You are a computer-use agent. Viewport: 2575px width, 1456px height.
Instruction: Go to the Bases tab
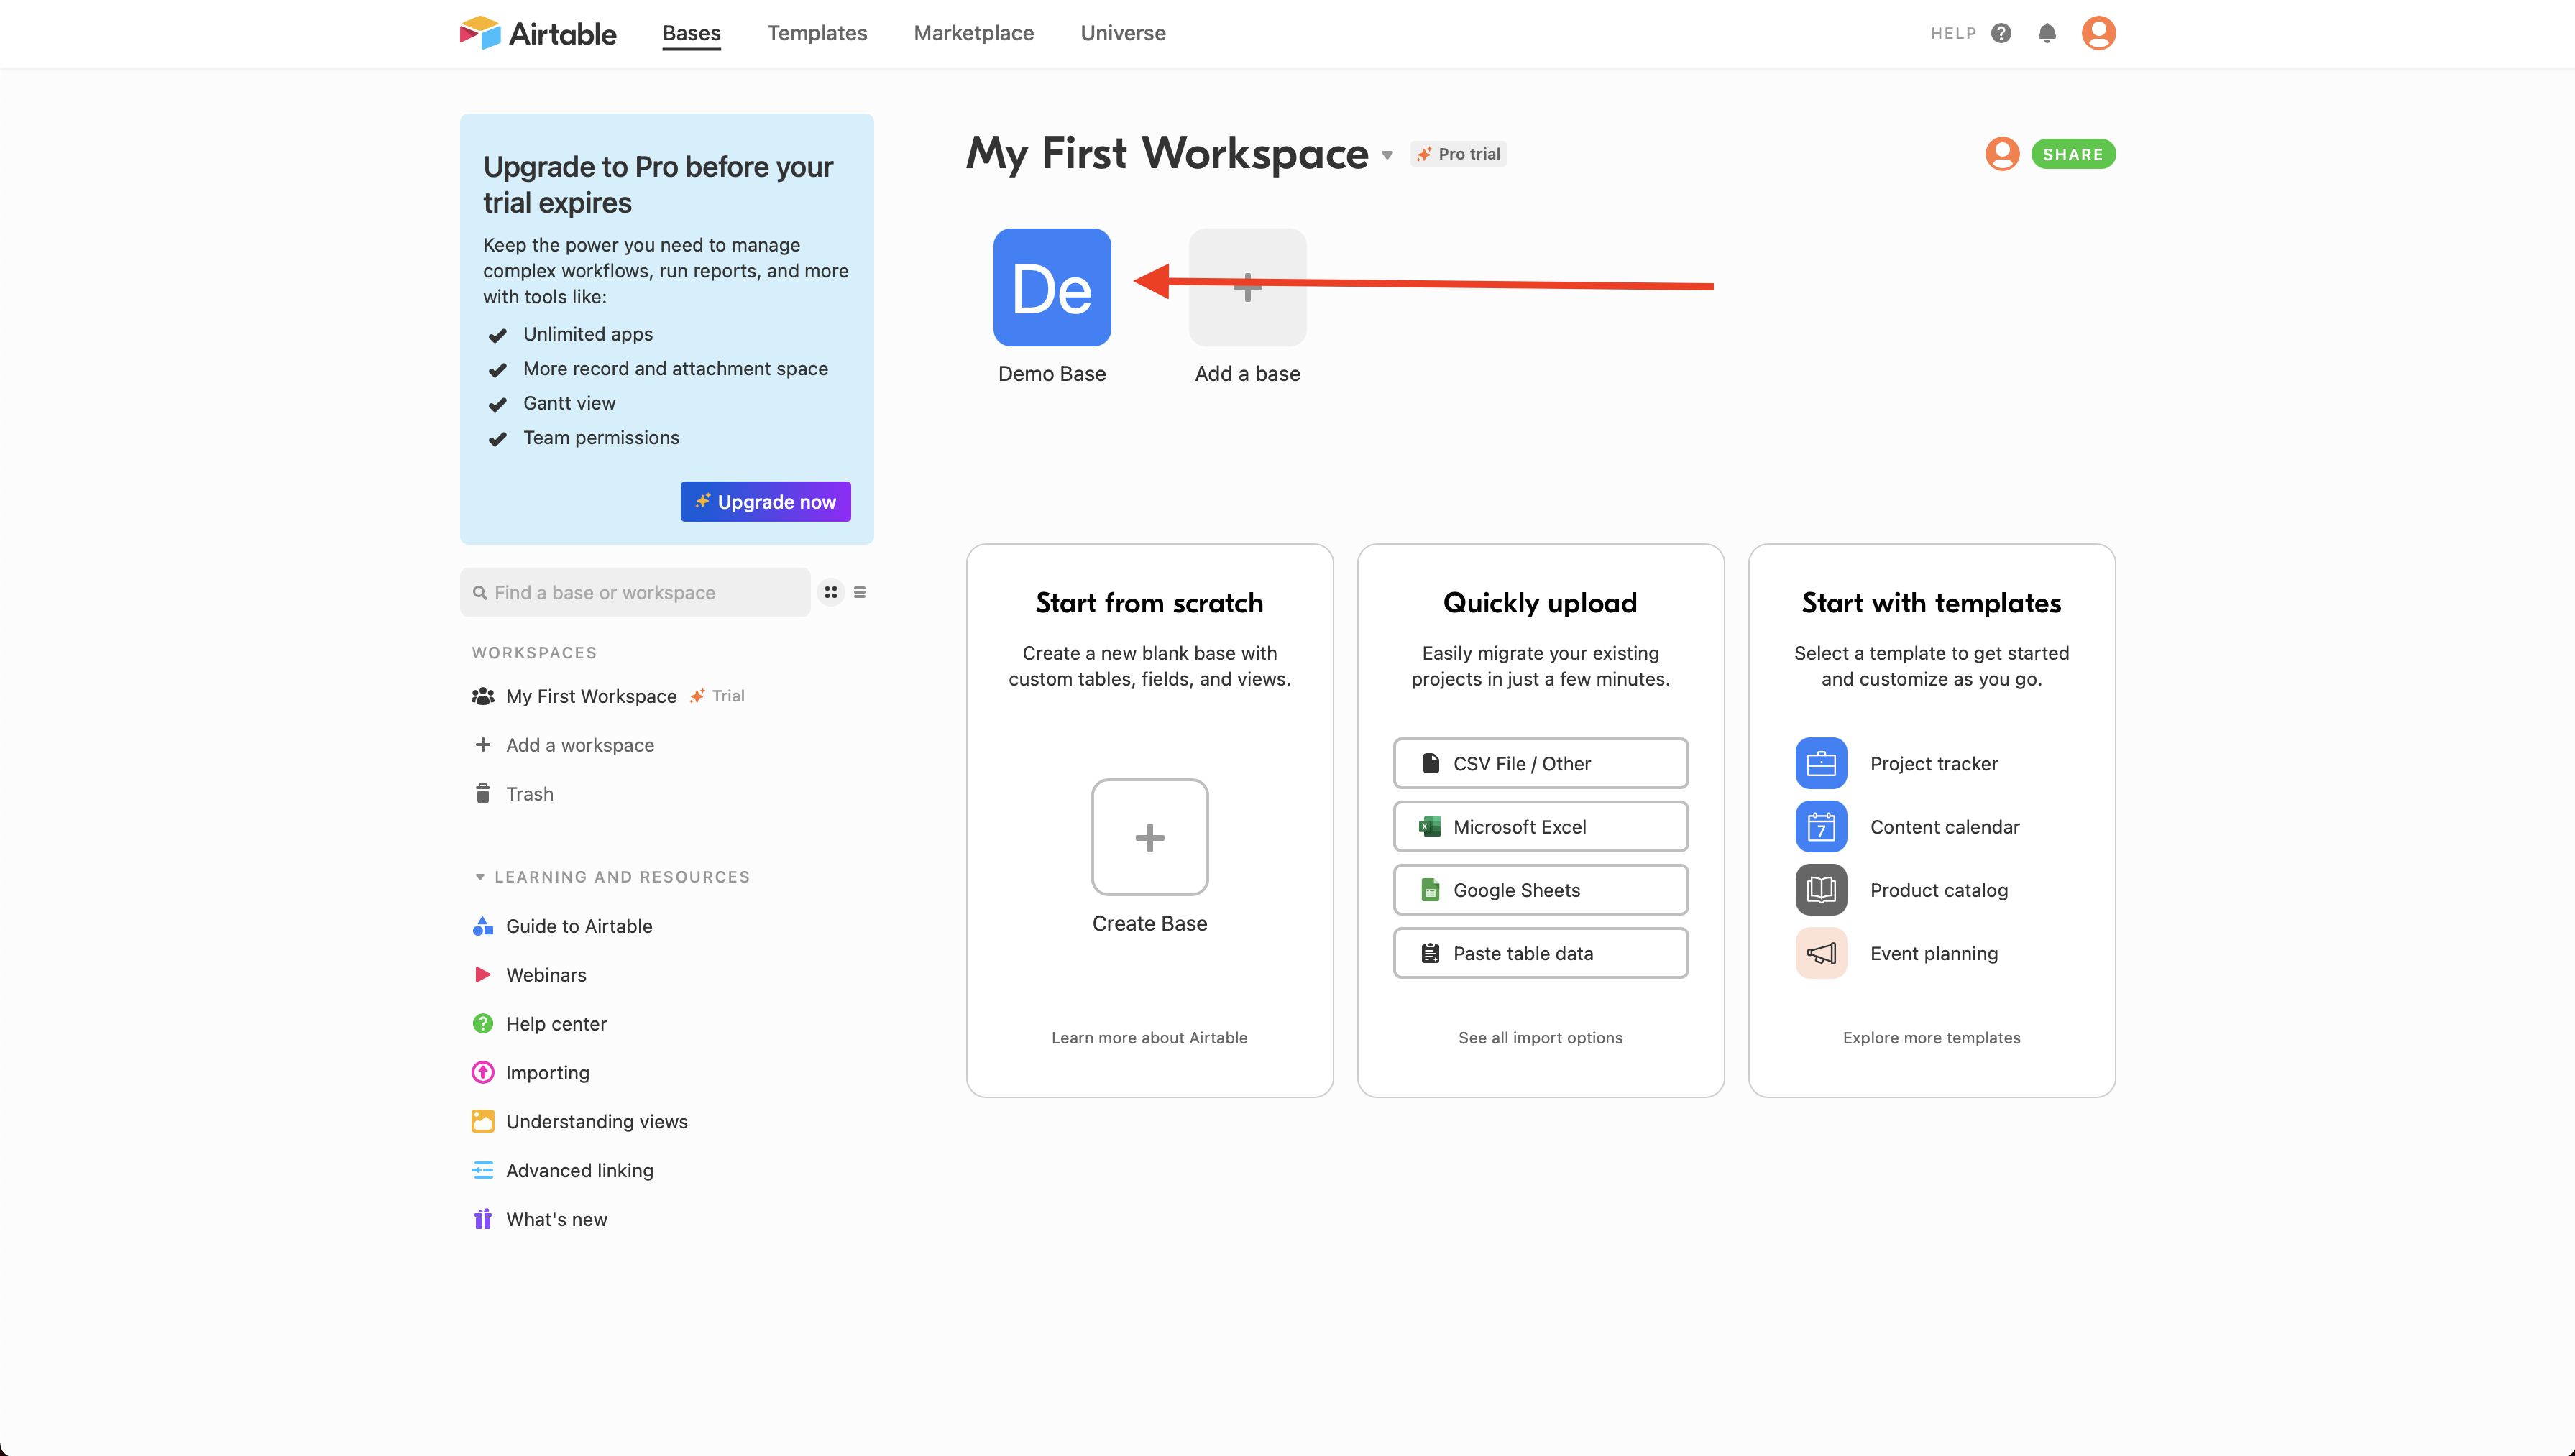click(691, 33)
